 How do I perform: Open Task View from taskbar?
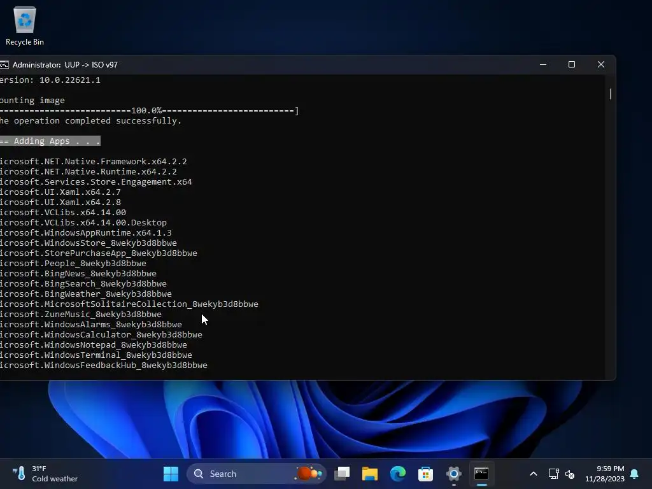(x=342, y=474)
